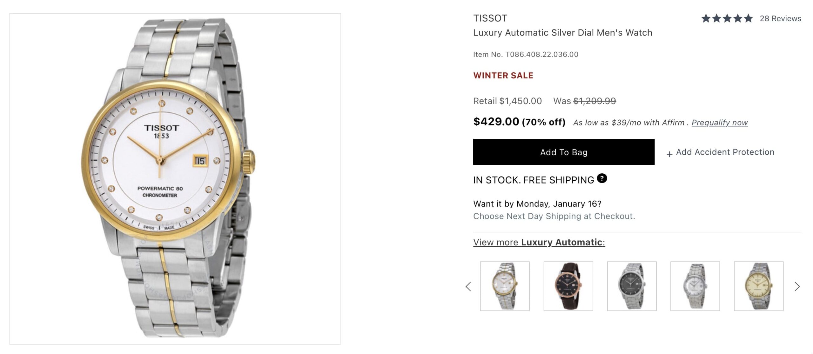Screen dimensions: 813x354
Task: Show next watches with the right carousel arrow
Action: [x=797, y=287]
